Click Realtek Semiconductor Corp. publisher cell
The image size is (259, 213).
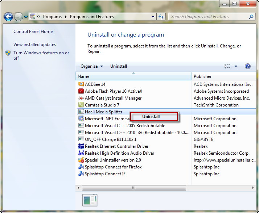tap(222, 153)
